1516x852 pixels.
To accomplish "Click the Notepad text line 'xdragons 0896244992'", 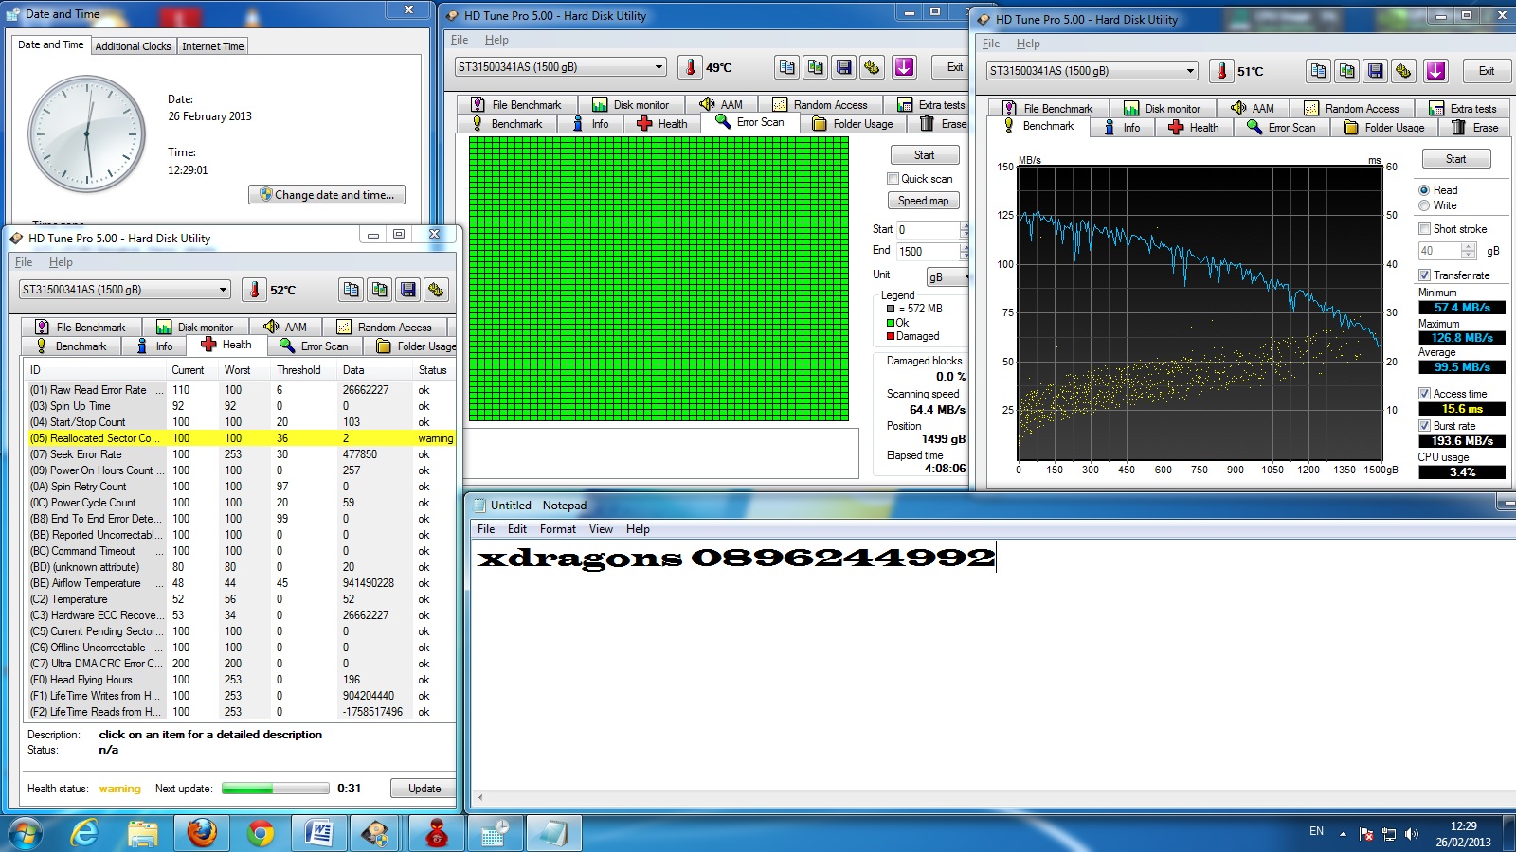I will pos(736,559).
